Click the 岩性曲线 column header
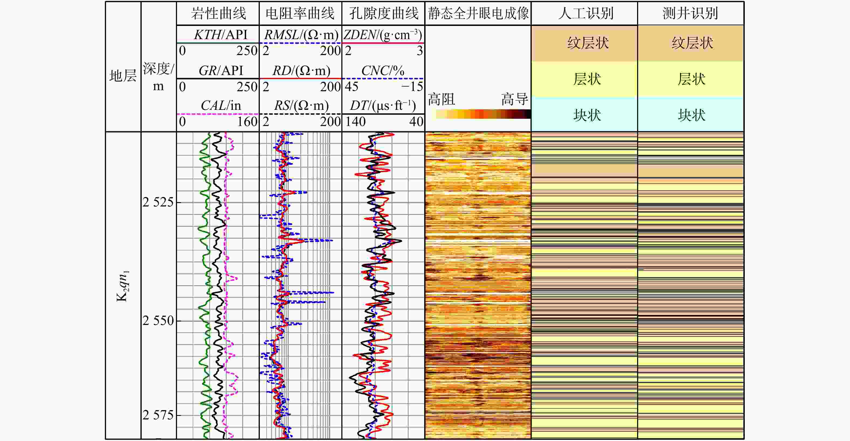Screen dimensions: 850x441 coord(218,13)
